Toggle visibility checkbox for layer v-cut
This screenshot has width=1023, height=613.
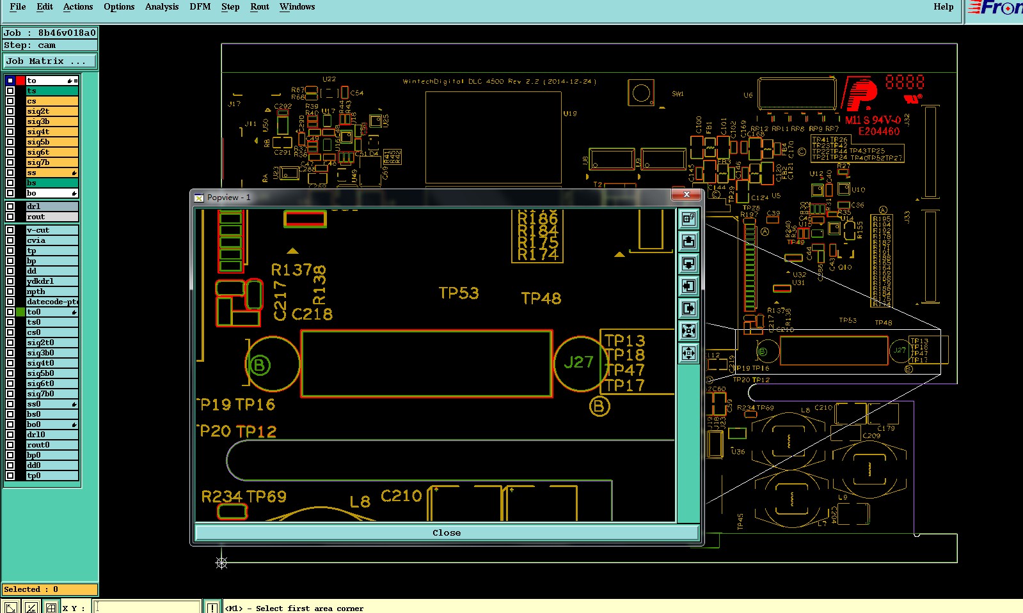coord(10,230)
